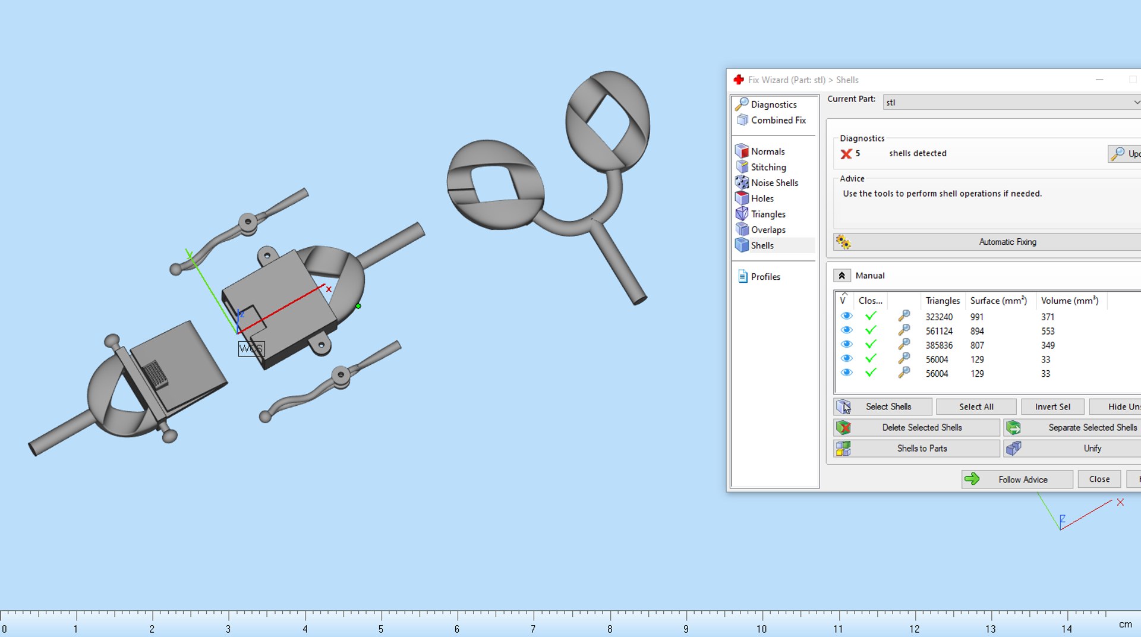This screenshot has height=637, width=1141.
Task: Click the volume value 349
Action: pos(1048,345)
